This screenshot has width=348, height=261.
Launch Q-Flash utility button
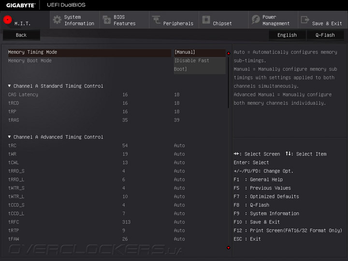[x=325, y=35]
